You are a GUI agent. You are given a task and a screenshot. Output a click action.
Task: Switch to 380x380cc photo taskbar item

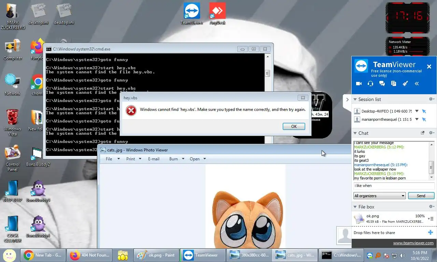(250, 255)
